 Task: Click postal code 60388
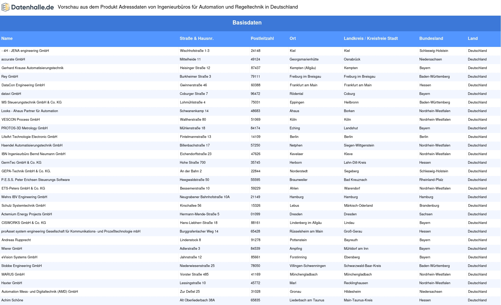pos(256,85)
